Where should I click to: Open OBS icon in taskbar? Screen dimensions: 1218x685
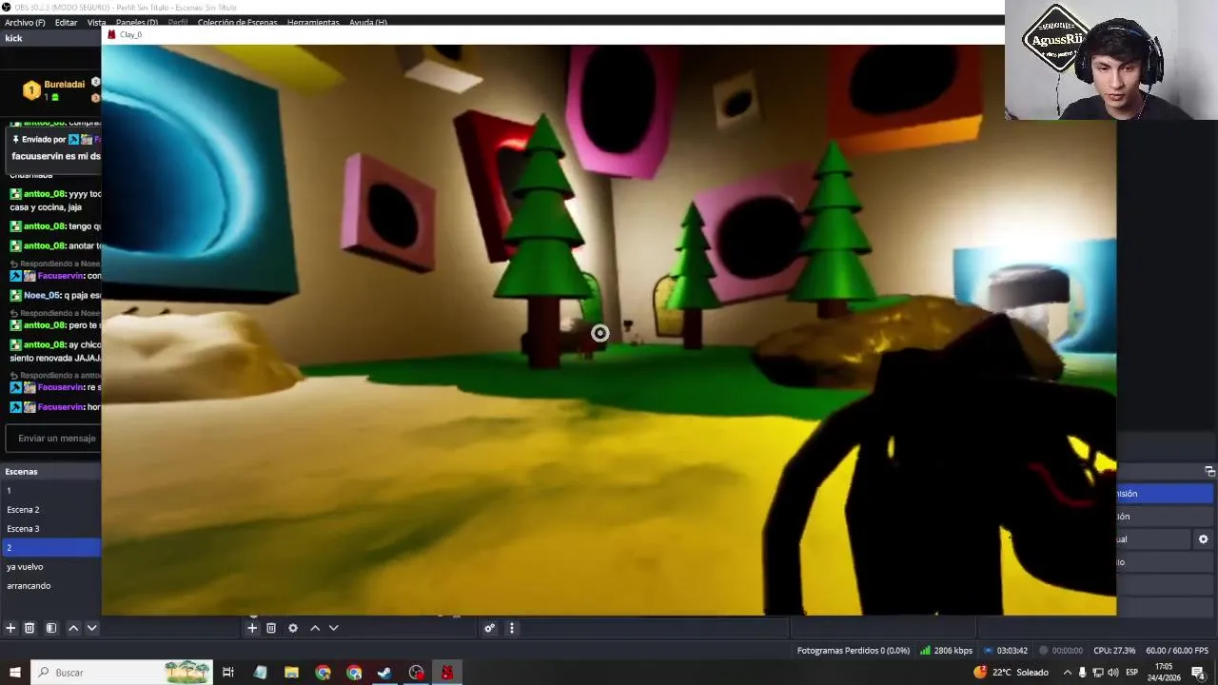pyautogui.click(x=416, y=673)
